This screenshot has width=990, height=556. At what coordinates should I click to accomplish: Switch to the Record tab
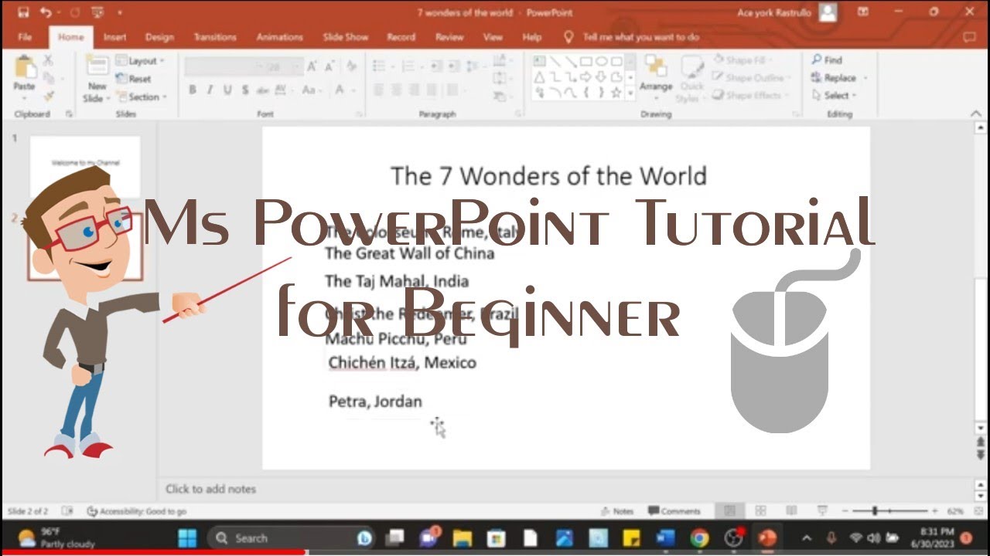tap(401, 37)
